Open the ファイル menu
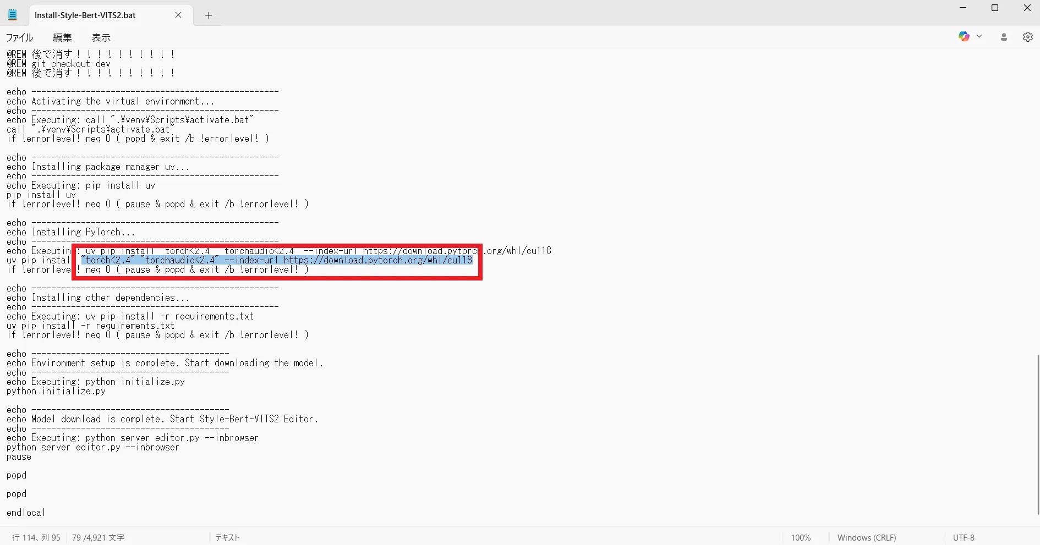This screenshot has height=545, width=1040. [x=20, y=37]
